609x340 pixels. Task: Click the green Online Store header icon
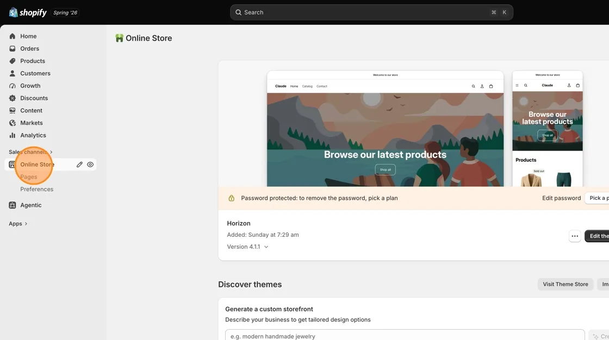pos(119,38)
